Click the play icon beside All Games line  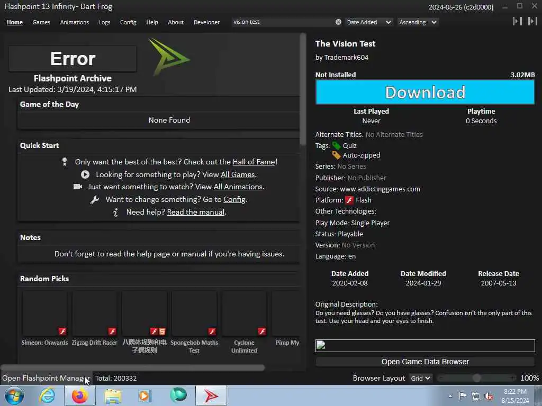(85, 174)
